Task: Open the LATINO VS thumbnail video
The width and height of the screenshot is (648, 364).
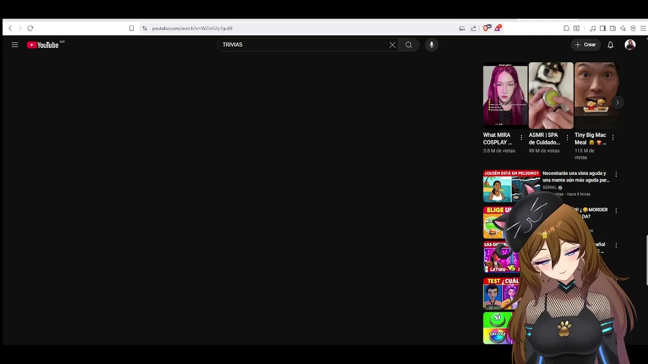Action: (500, 257)
